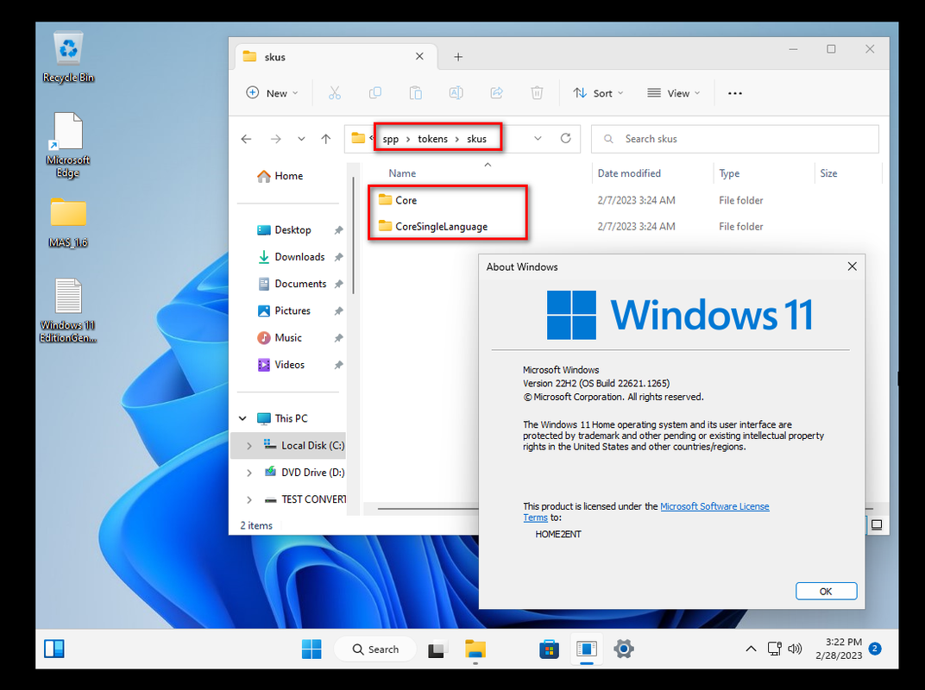Viewport: 925px width, 690px height.
Task: Click the navigation pane vertical scrollbar
Action: 353,235
